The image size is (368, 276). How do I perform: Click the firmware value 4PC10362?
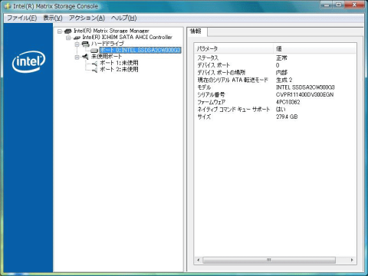[288, 102]
